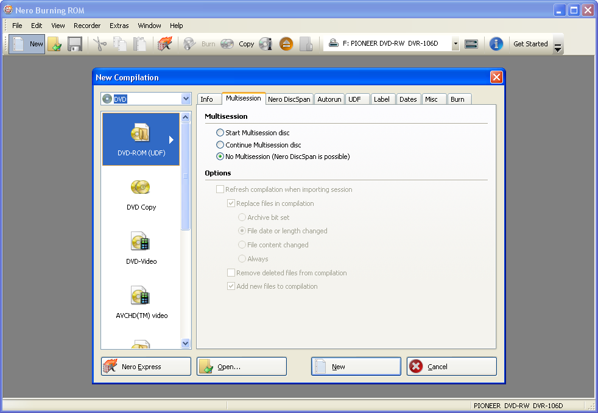This screenshot has width=598, height=413.
Task: Open the File menu
Action: pyautogui.click(x=17, y=26)
